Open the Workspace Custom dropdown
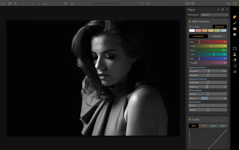This screenshot has width=239, height=150. [x=214, y=15]
